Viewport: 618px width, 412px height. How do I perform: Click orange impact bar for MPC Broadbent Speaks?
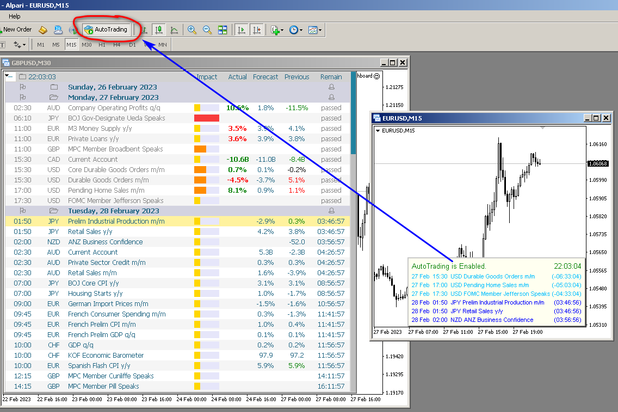coord(200,149)
